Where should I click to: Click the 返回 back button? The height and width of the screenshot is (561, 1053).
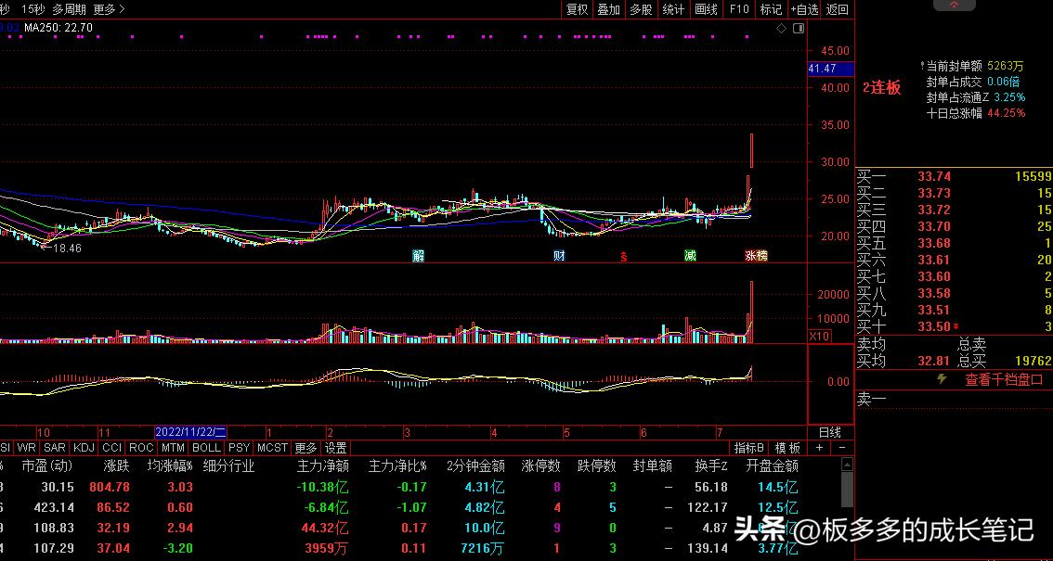(837, 9)
